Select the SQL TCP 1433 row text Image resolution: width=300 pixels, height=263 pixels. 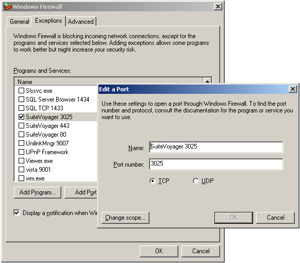44,108
